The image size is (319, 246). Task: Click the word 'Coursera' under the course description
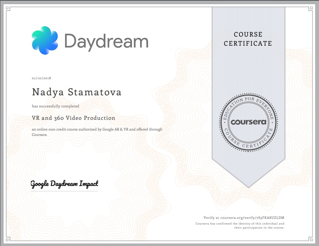click(x=39, y=135)
